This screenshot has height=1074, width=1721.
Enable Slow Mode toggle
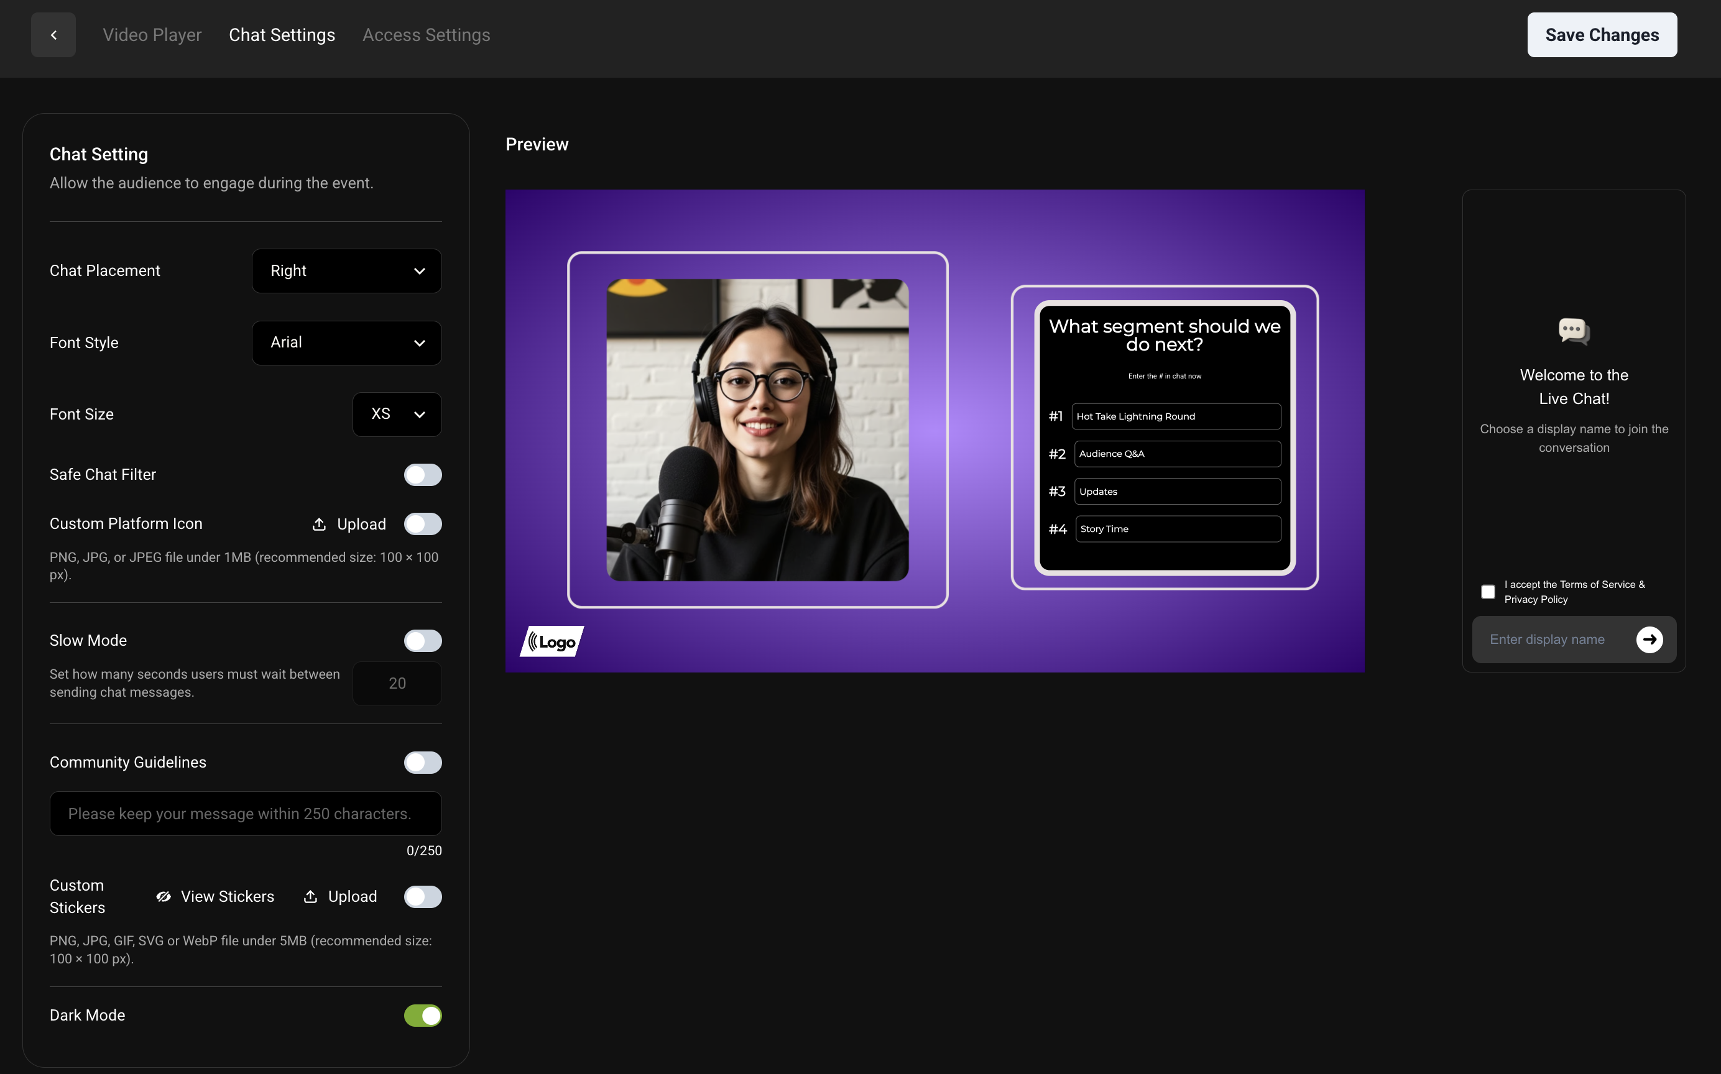click(423, 641)
